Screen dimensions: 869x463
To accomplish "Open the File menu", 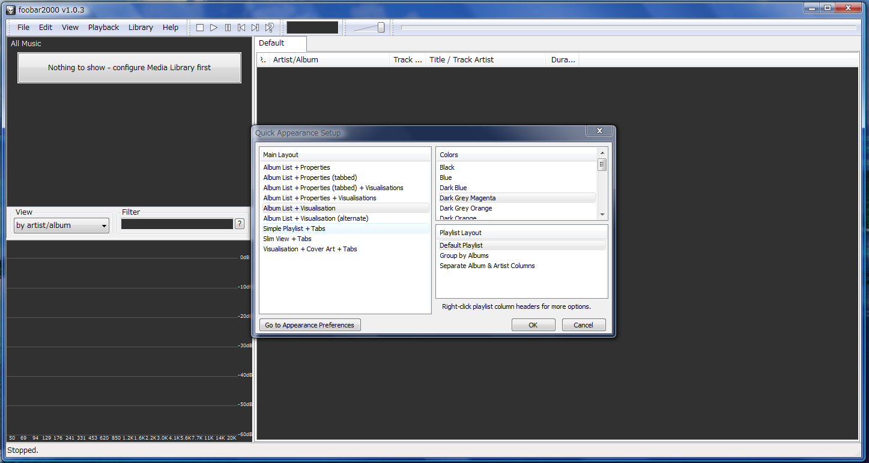I will click(x=23, y=28).
